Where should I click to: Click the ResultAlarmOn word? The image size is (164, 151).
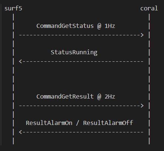(49, 123)
